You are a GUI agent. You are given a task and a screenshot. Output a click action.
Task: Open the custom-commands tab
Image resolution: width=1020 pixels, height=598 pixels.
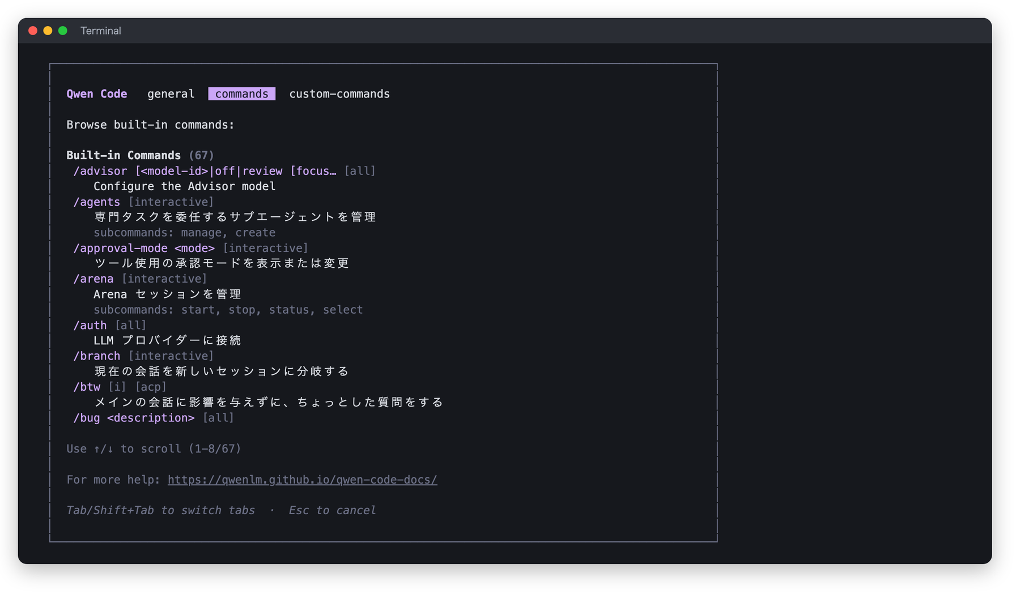point(339,94)
